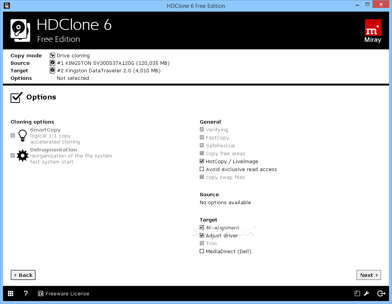Open the apps grid menu icon

(x=11, y=293)
